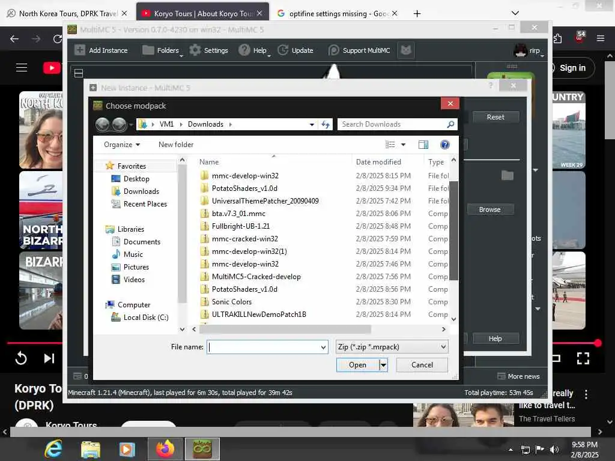This screenshot has height=461, width=615.
Task: Toggle the preview pane icon
Action: 423,145
